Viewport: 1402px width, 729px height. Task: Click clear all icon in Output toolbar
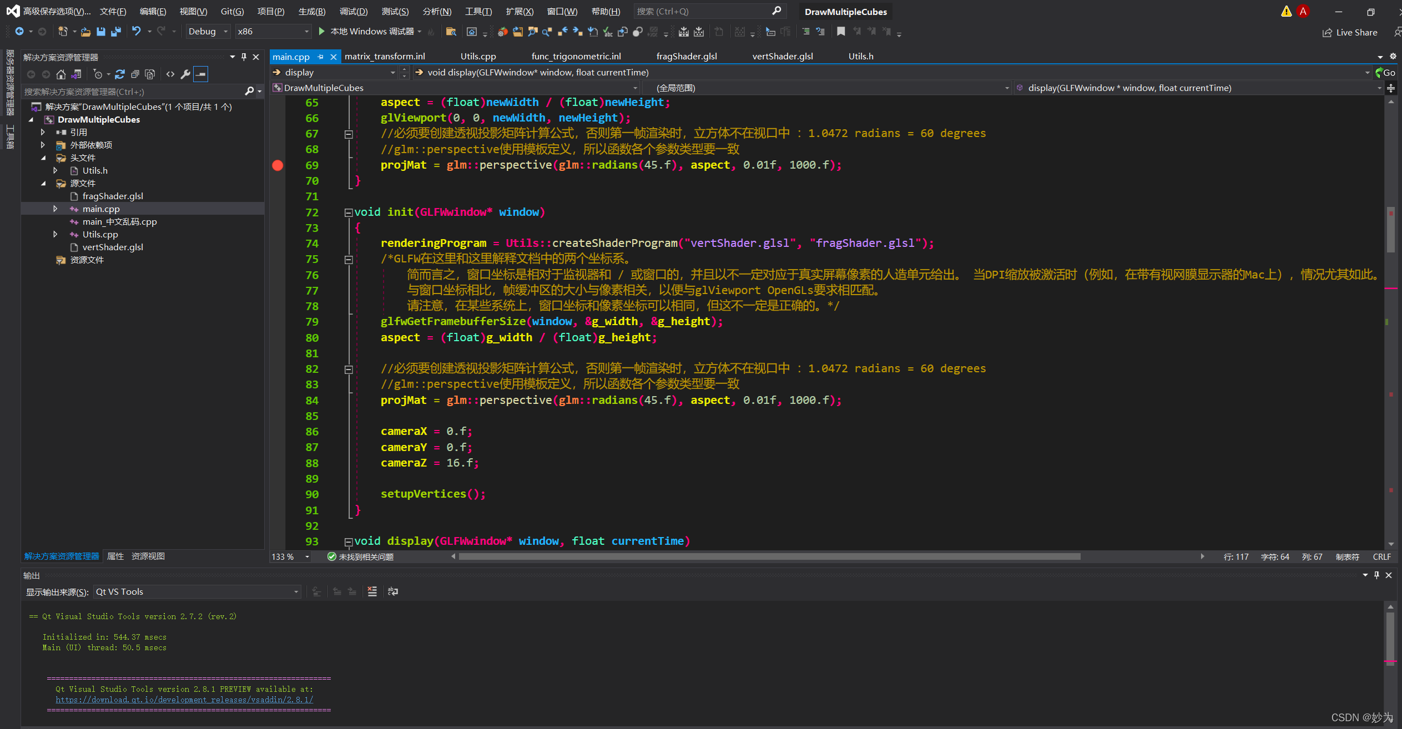tap(372, 592)
